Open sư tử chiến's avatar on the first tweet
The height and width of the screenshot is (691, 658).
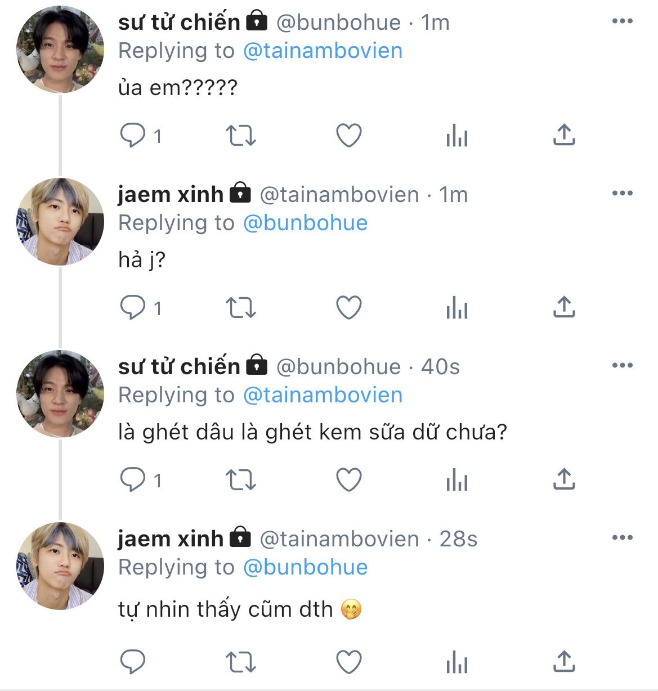click(60, 50)
